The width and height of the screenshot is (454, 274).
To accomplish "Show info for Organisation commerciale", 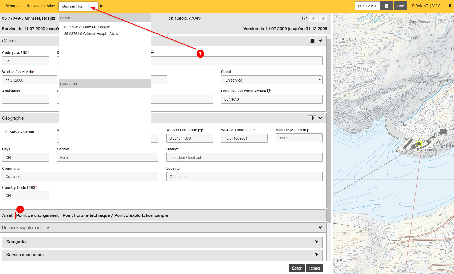I will 269,91.
